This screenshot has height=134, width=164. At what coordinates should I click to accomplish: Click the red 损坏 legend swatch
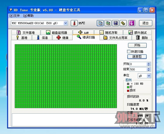click(128, 91)
